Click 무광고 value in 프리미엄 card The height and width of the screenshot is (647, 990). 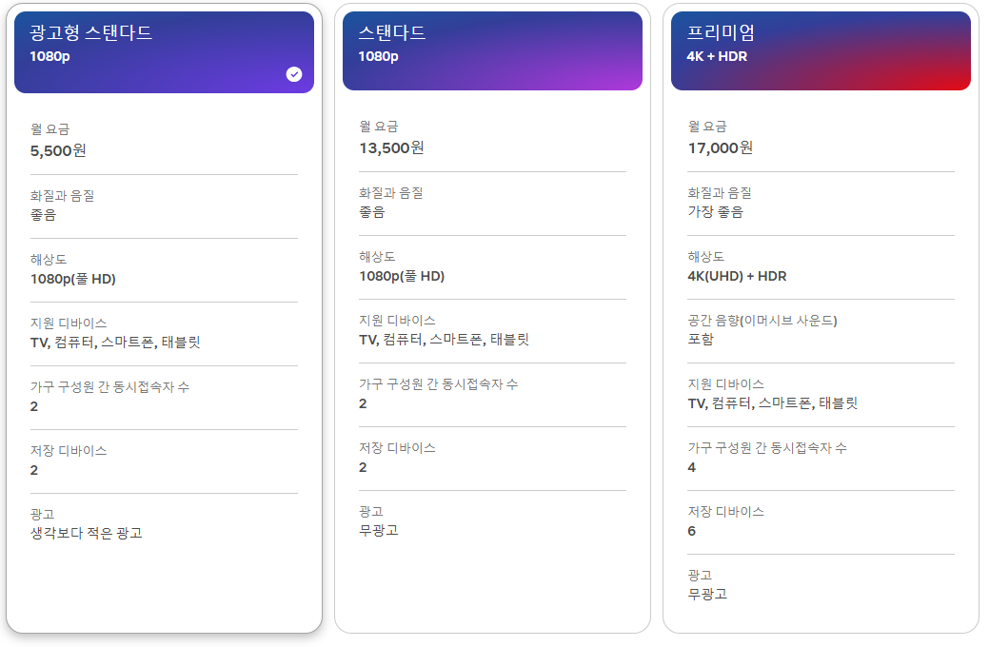[707, 595]
